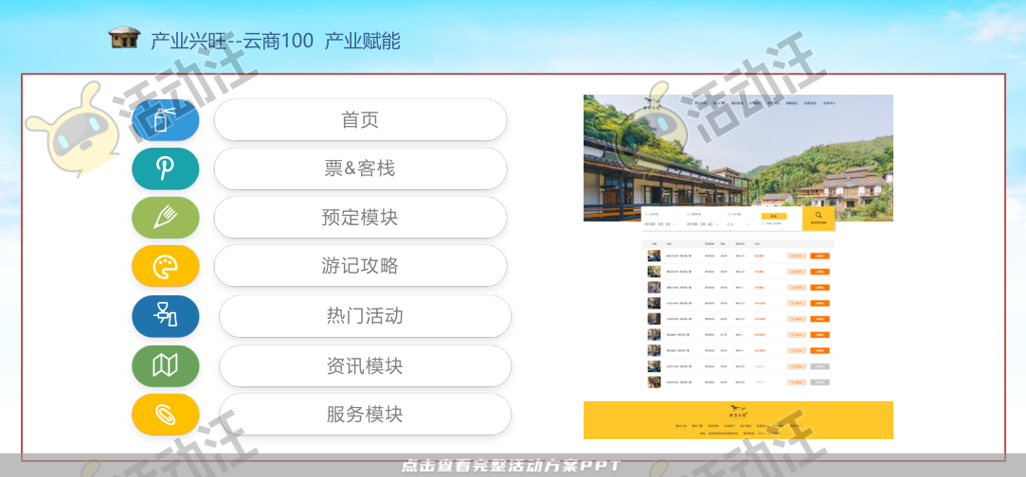Viewport: 1026px width, 477px height.
Task: Click the bird logo atop website preview
Action: coord(653,102)
